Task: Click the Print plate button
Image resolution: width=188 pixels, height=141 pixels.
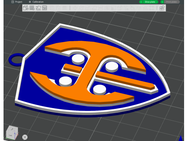Action: tap(172, 2)
